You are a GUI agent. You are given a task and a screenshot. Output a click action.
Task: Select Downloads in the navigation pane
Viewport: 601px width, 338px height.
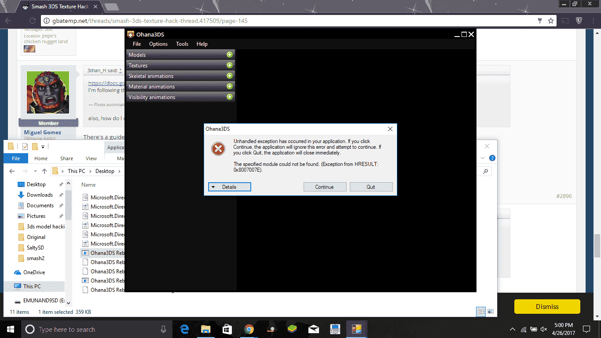[x=40, y=195]
